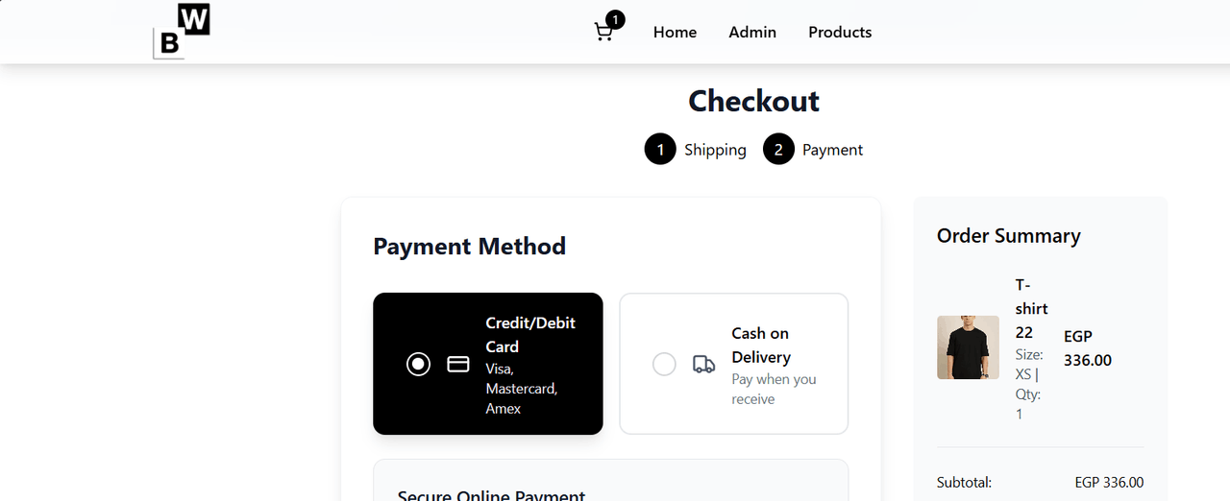Click the delivery truck icon

point(703,365)
